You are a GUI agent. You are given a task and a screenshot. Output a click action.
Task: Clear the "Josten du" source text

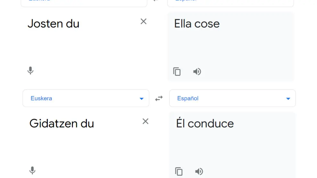(x=143, y=21)
